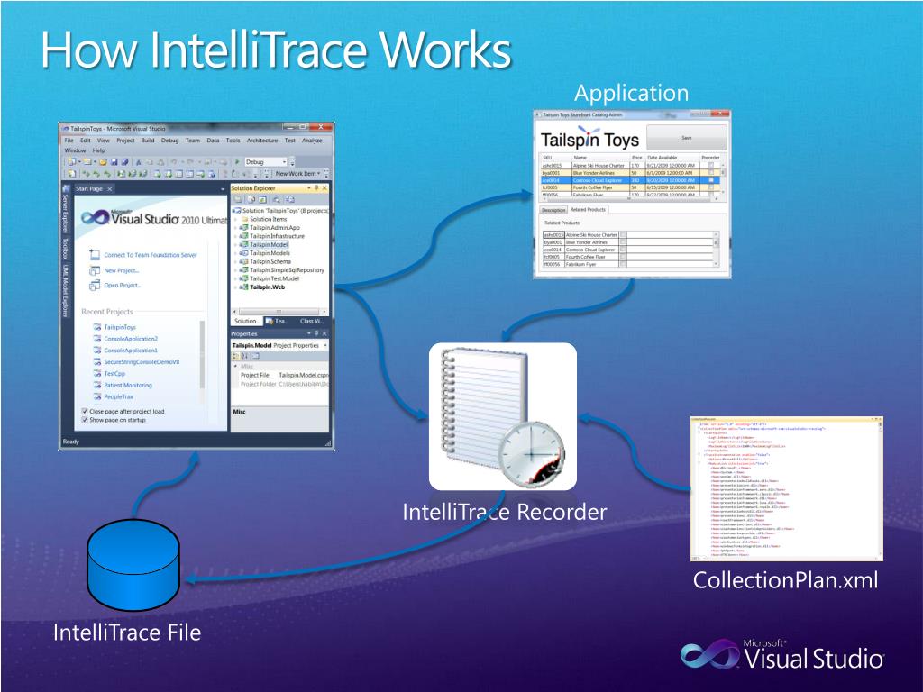Open recent project ConsoleApplication2
Viewport: 923px width, 692px height.
(x=131, y=339)
